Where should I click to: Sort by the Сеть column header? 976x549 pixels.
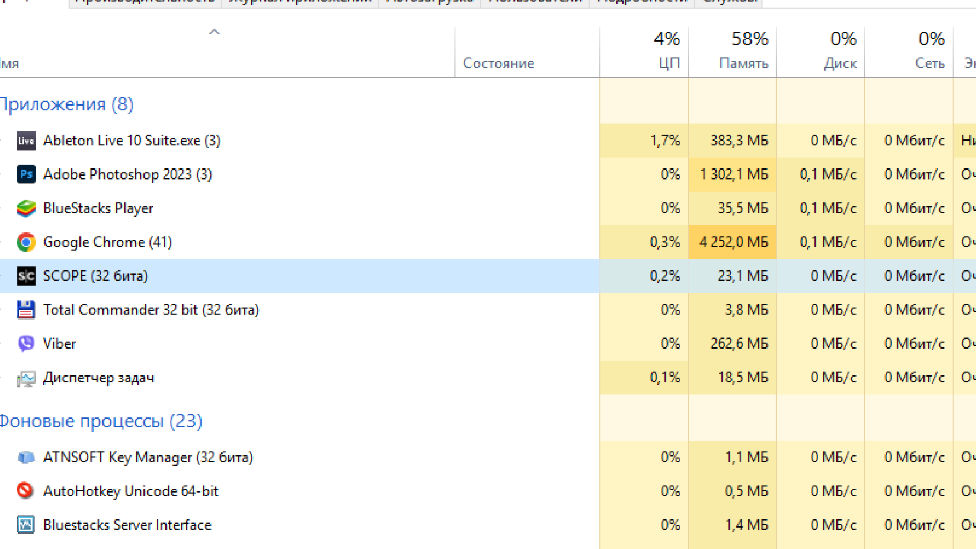[909, 52]
